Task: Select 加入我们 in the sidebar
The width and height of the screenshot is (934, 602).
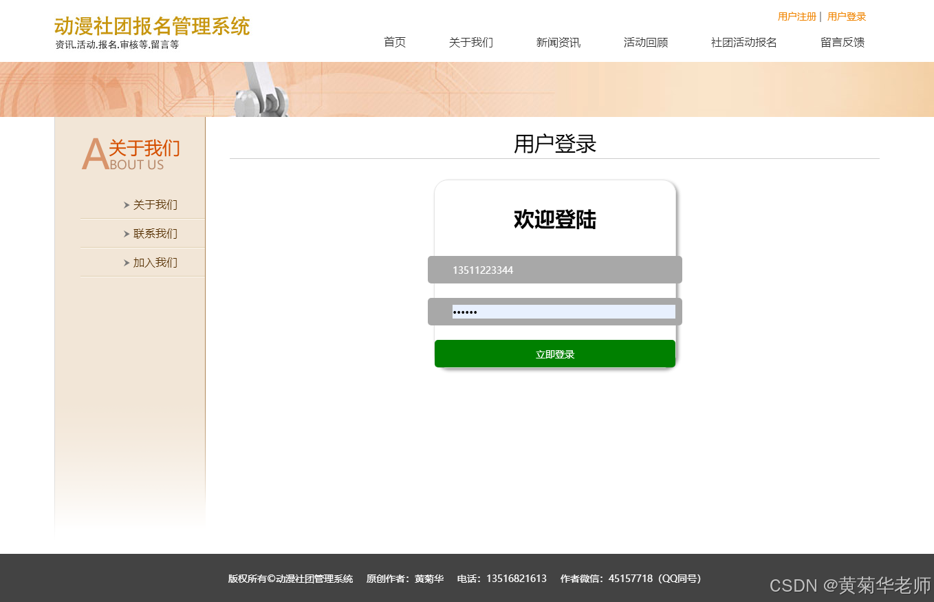Action: (155, 262)
